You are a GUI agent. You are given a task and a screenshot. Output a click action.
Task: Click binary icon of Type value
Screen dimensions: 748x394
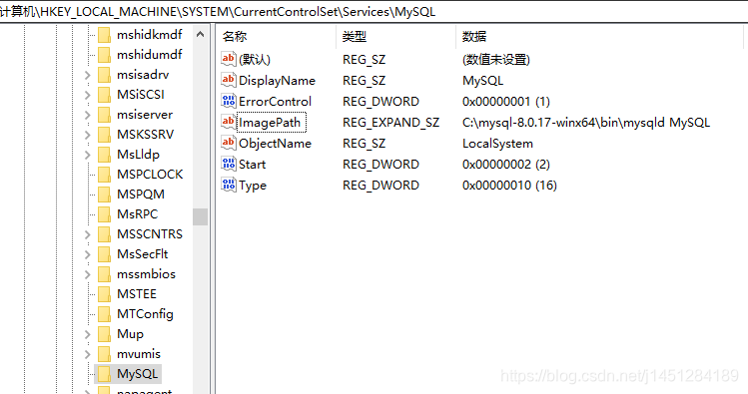tap(229, 185)
